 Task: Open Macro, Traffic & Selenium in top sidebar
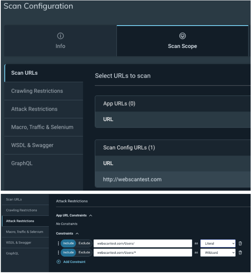[x=42, y=127]
